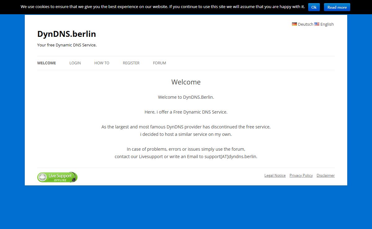Image resolution: width=372 pixels, height=229 pixels.
Task: Click 'In case of problems, errors or issues' line
Action: [x=186, y=149]
